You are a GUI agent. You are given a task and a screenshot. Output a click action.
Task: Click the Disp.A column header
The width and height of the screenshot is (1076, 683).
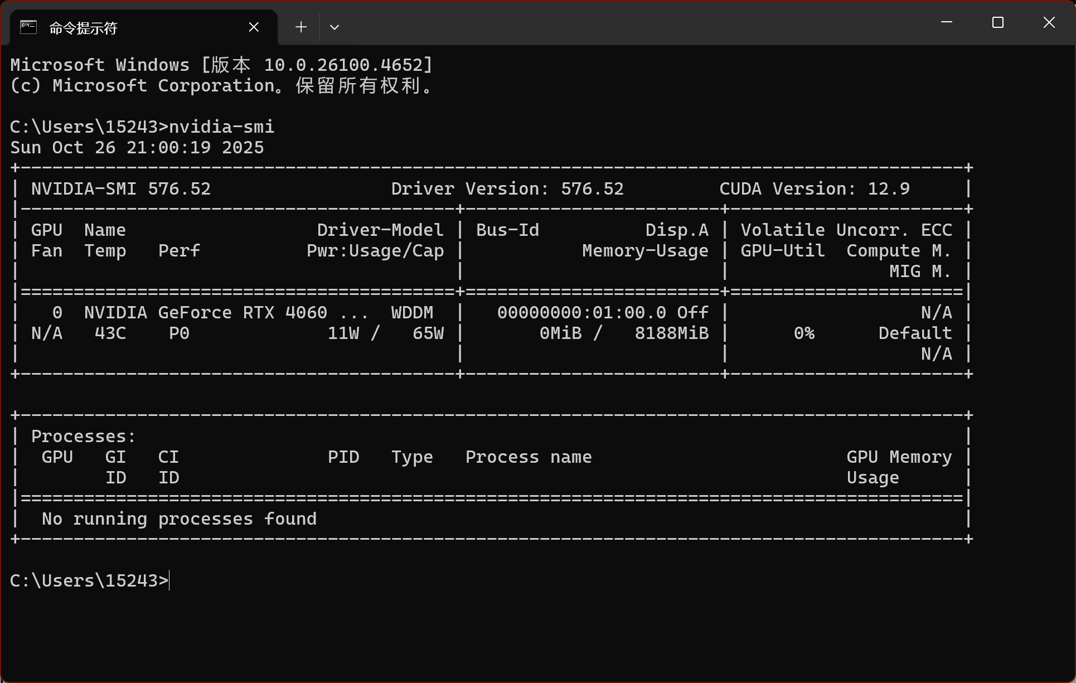click(x=677, y=230)
